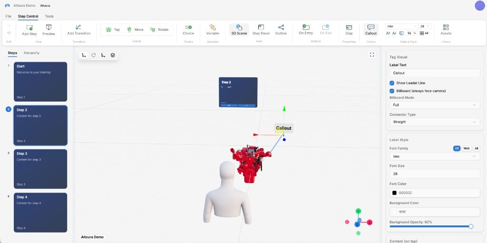Click the Font Size input field
This screenshot has height=243, width=487.
(435, 174)
